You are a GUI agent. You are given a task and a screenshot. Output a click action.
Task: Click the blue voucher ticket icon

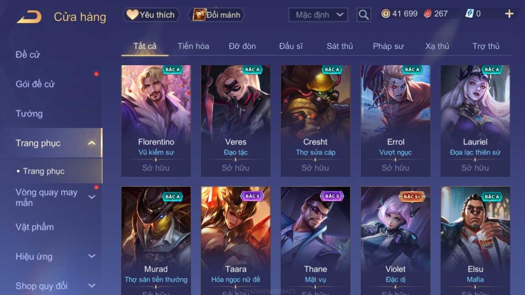click(x=470, y=14)
